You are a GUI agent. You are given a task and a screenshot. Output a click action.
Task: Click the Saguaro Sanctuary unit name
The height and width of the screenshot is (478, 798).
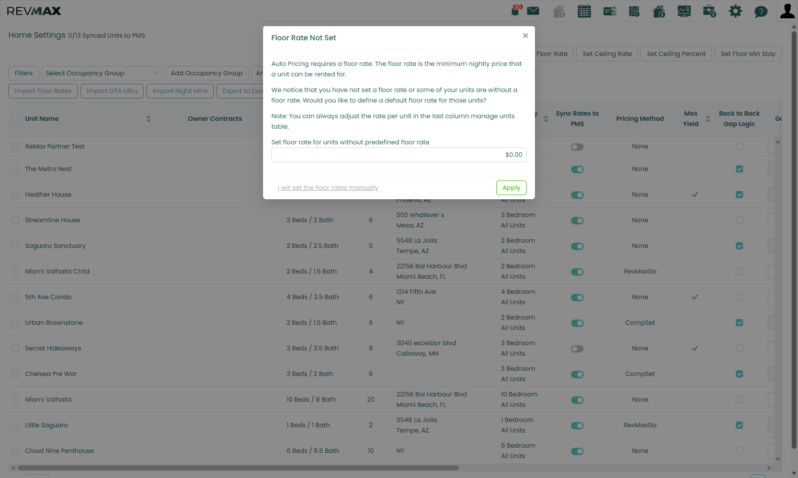pos(55,246)
